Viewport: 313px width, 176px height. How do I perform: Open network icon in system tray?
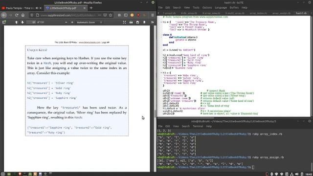click(x=291, y=174)
